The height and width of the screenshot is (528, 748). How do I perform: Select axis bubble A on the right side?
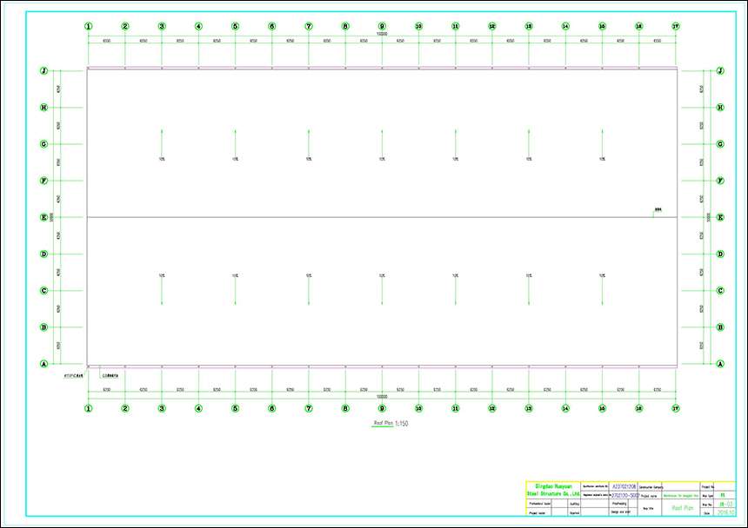coord(719,365)
